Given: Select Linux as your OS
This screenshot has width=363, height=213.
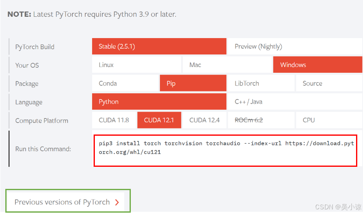Looking at the screenshot, I should 137,65.
